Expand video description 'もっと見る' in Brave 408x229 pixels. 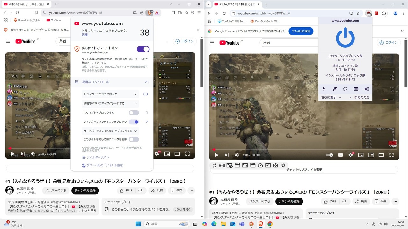click(87, 211)
